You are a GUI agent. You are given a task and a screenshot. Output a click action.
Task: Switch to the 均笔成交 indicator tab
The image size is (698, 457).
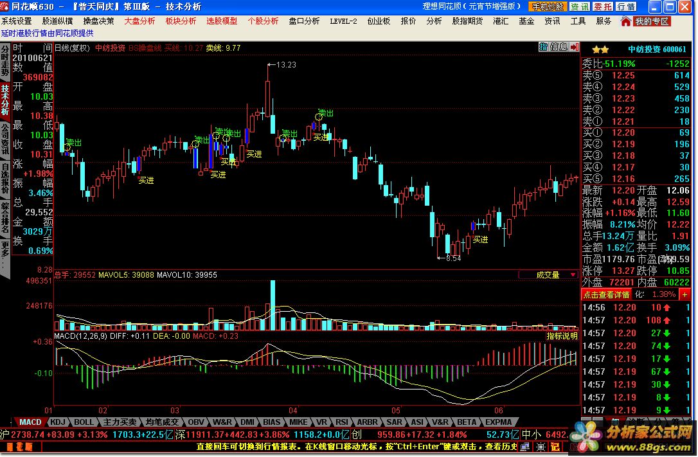162,422
